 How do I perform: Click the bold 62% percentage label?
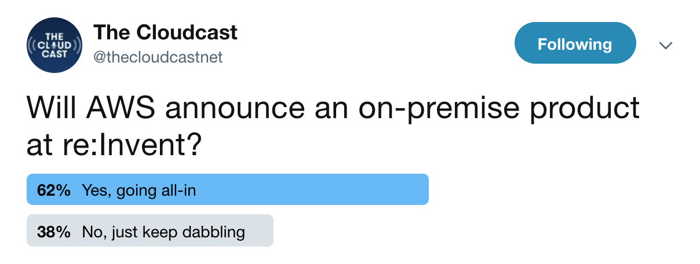(54, 190)
